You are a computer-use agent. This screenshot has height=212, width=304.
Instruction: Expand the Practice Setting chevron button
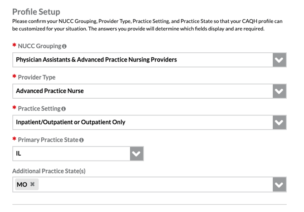[x=279, y=122]
